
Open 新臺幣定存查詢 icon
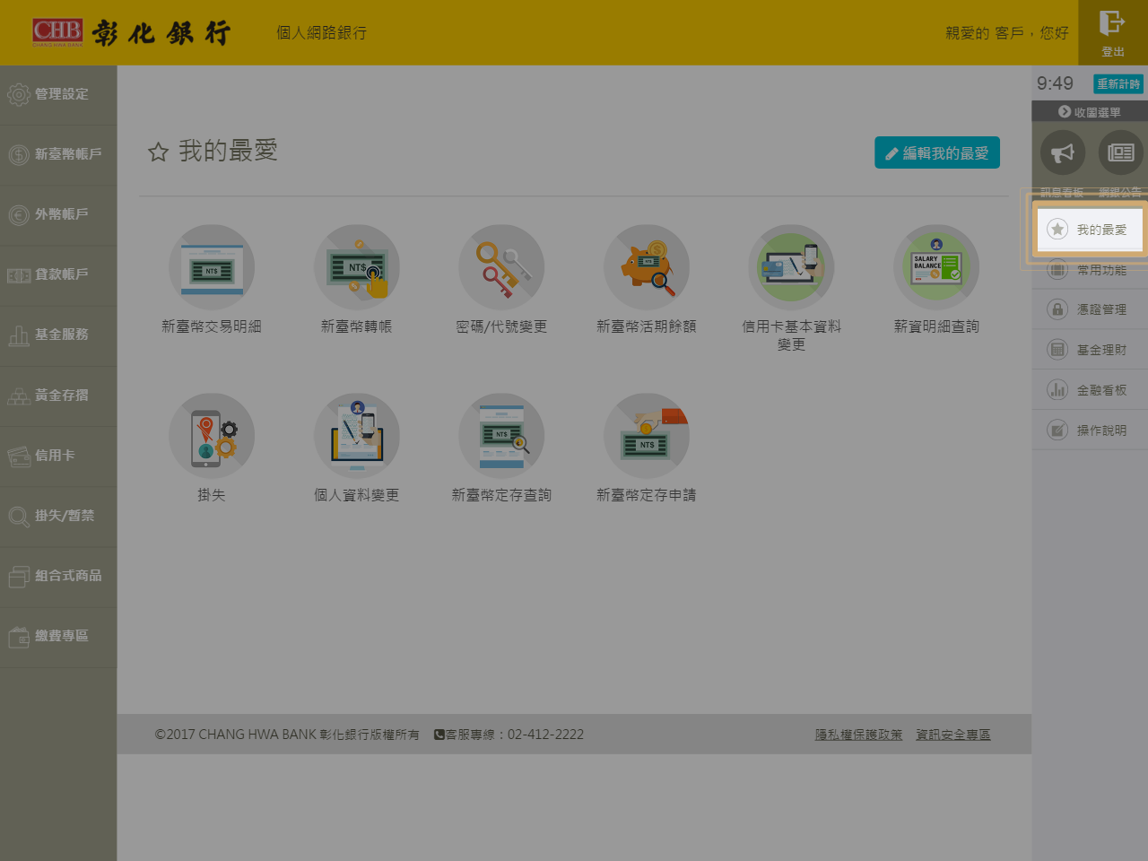coord(501,436)
